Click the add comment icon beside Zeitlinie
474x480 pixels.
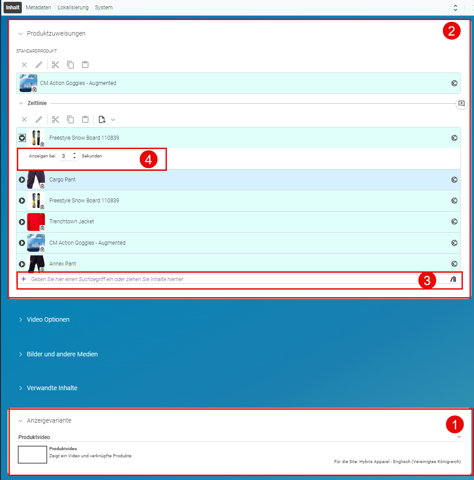point(462,104)
